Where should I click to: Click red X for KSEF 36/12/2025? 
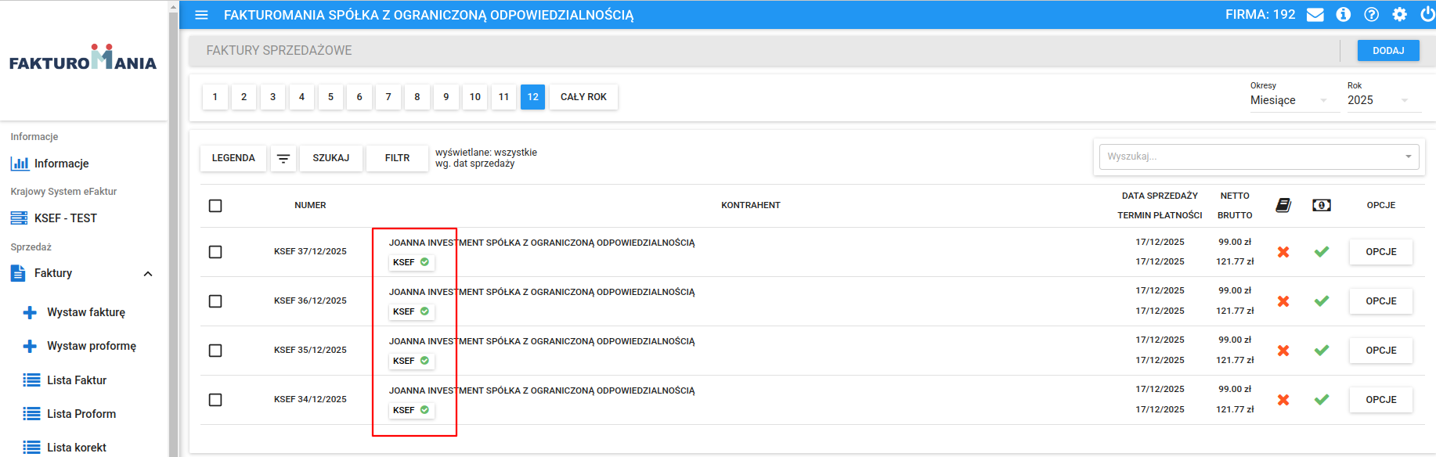point(1283,301)
